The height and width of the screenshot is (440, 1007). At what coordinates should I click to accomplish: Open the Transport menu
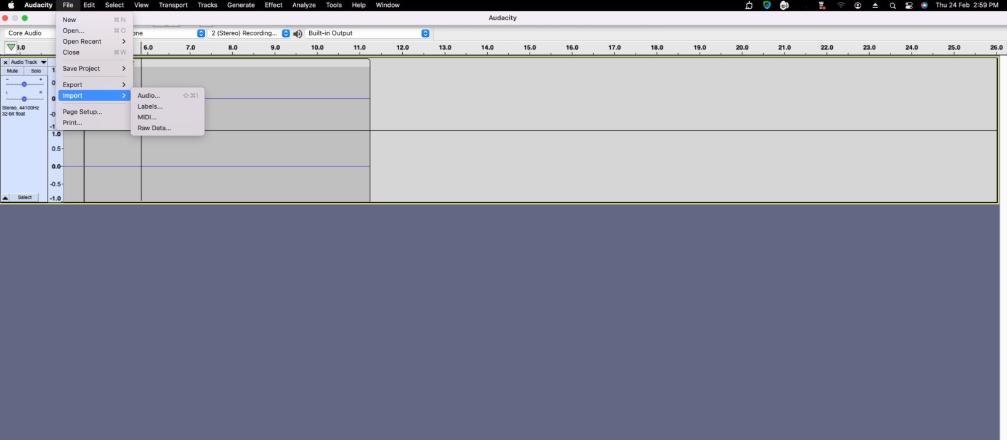tap(173, 6)
